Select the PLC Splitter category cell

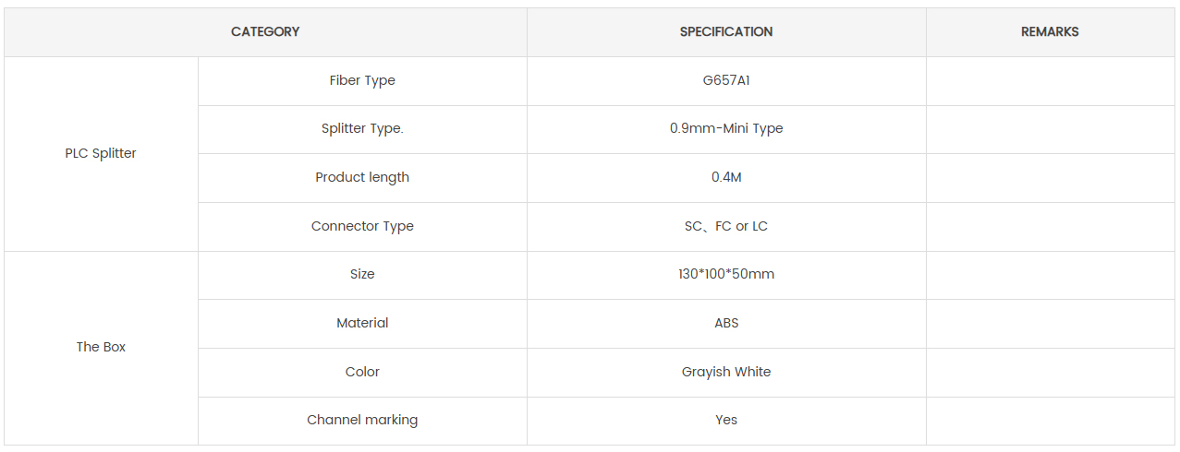[101, 153]
